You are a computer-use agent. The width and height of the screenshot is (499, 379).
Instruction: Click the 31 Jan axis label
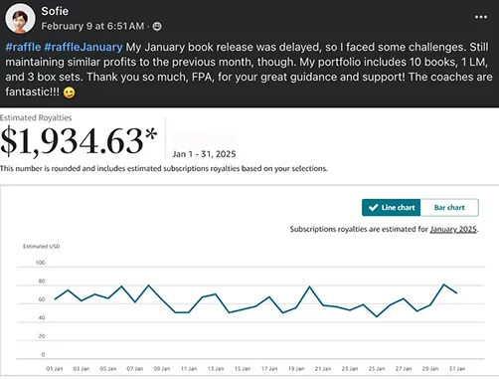pyautogui.click(x=457, y=369)
